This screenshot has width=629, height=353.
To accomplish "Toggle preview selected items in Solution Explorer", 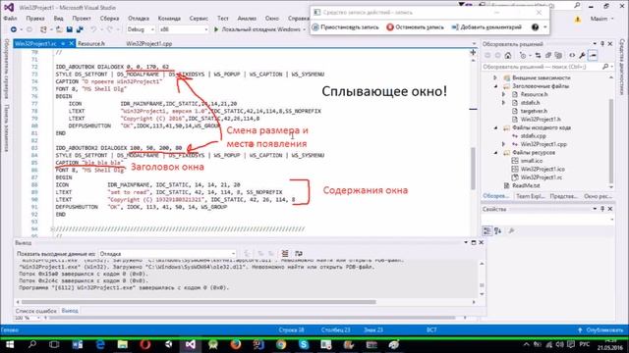I will tap(593, 55).
